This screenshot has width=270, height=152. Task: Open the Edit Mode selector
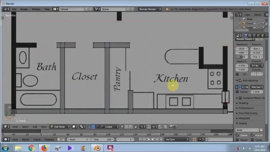point(60,127)
